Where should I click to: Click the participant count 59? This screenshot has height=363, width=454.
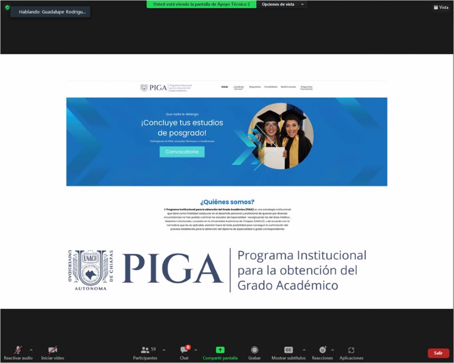coord(153,349)
